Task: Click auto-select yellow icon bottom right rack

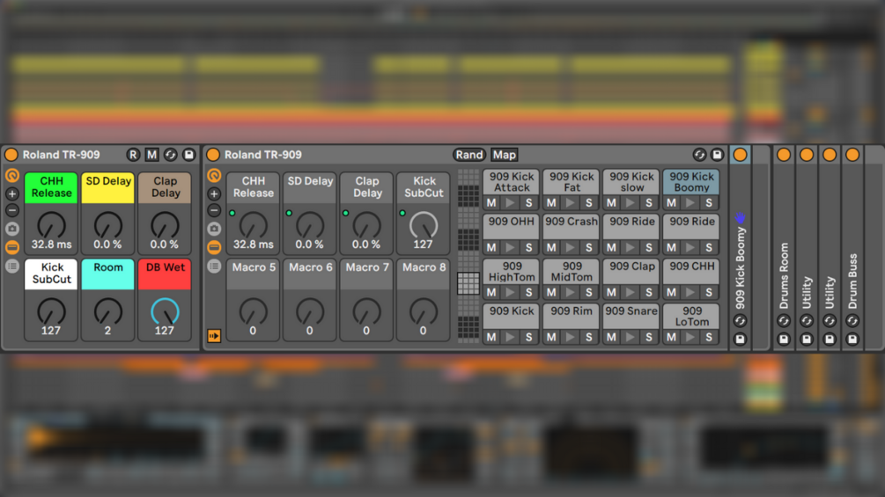Action: 214,336
